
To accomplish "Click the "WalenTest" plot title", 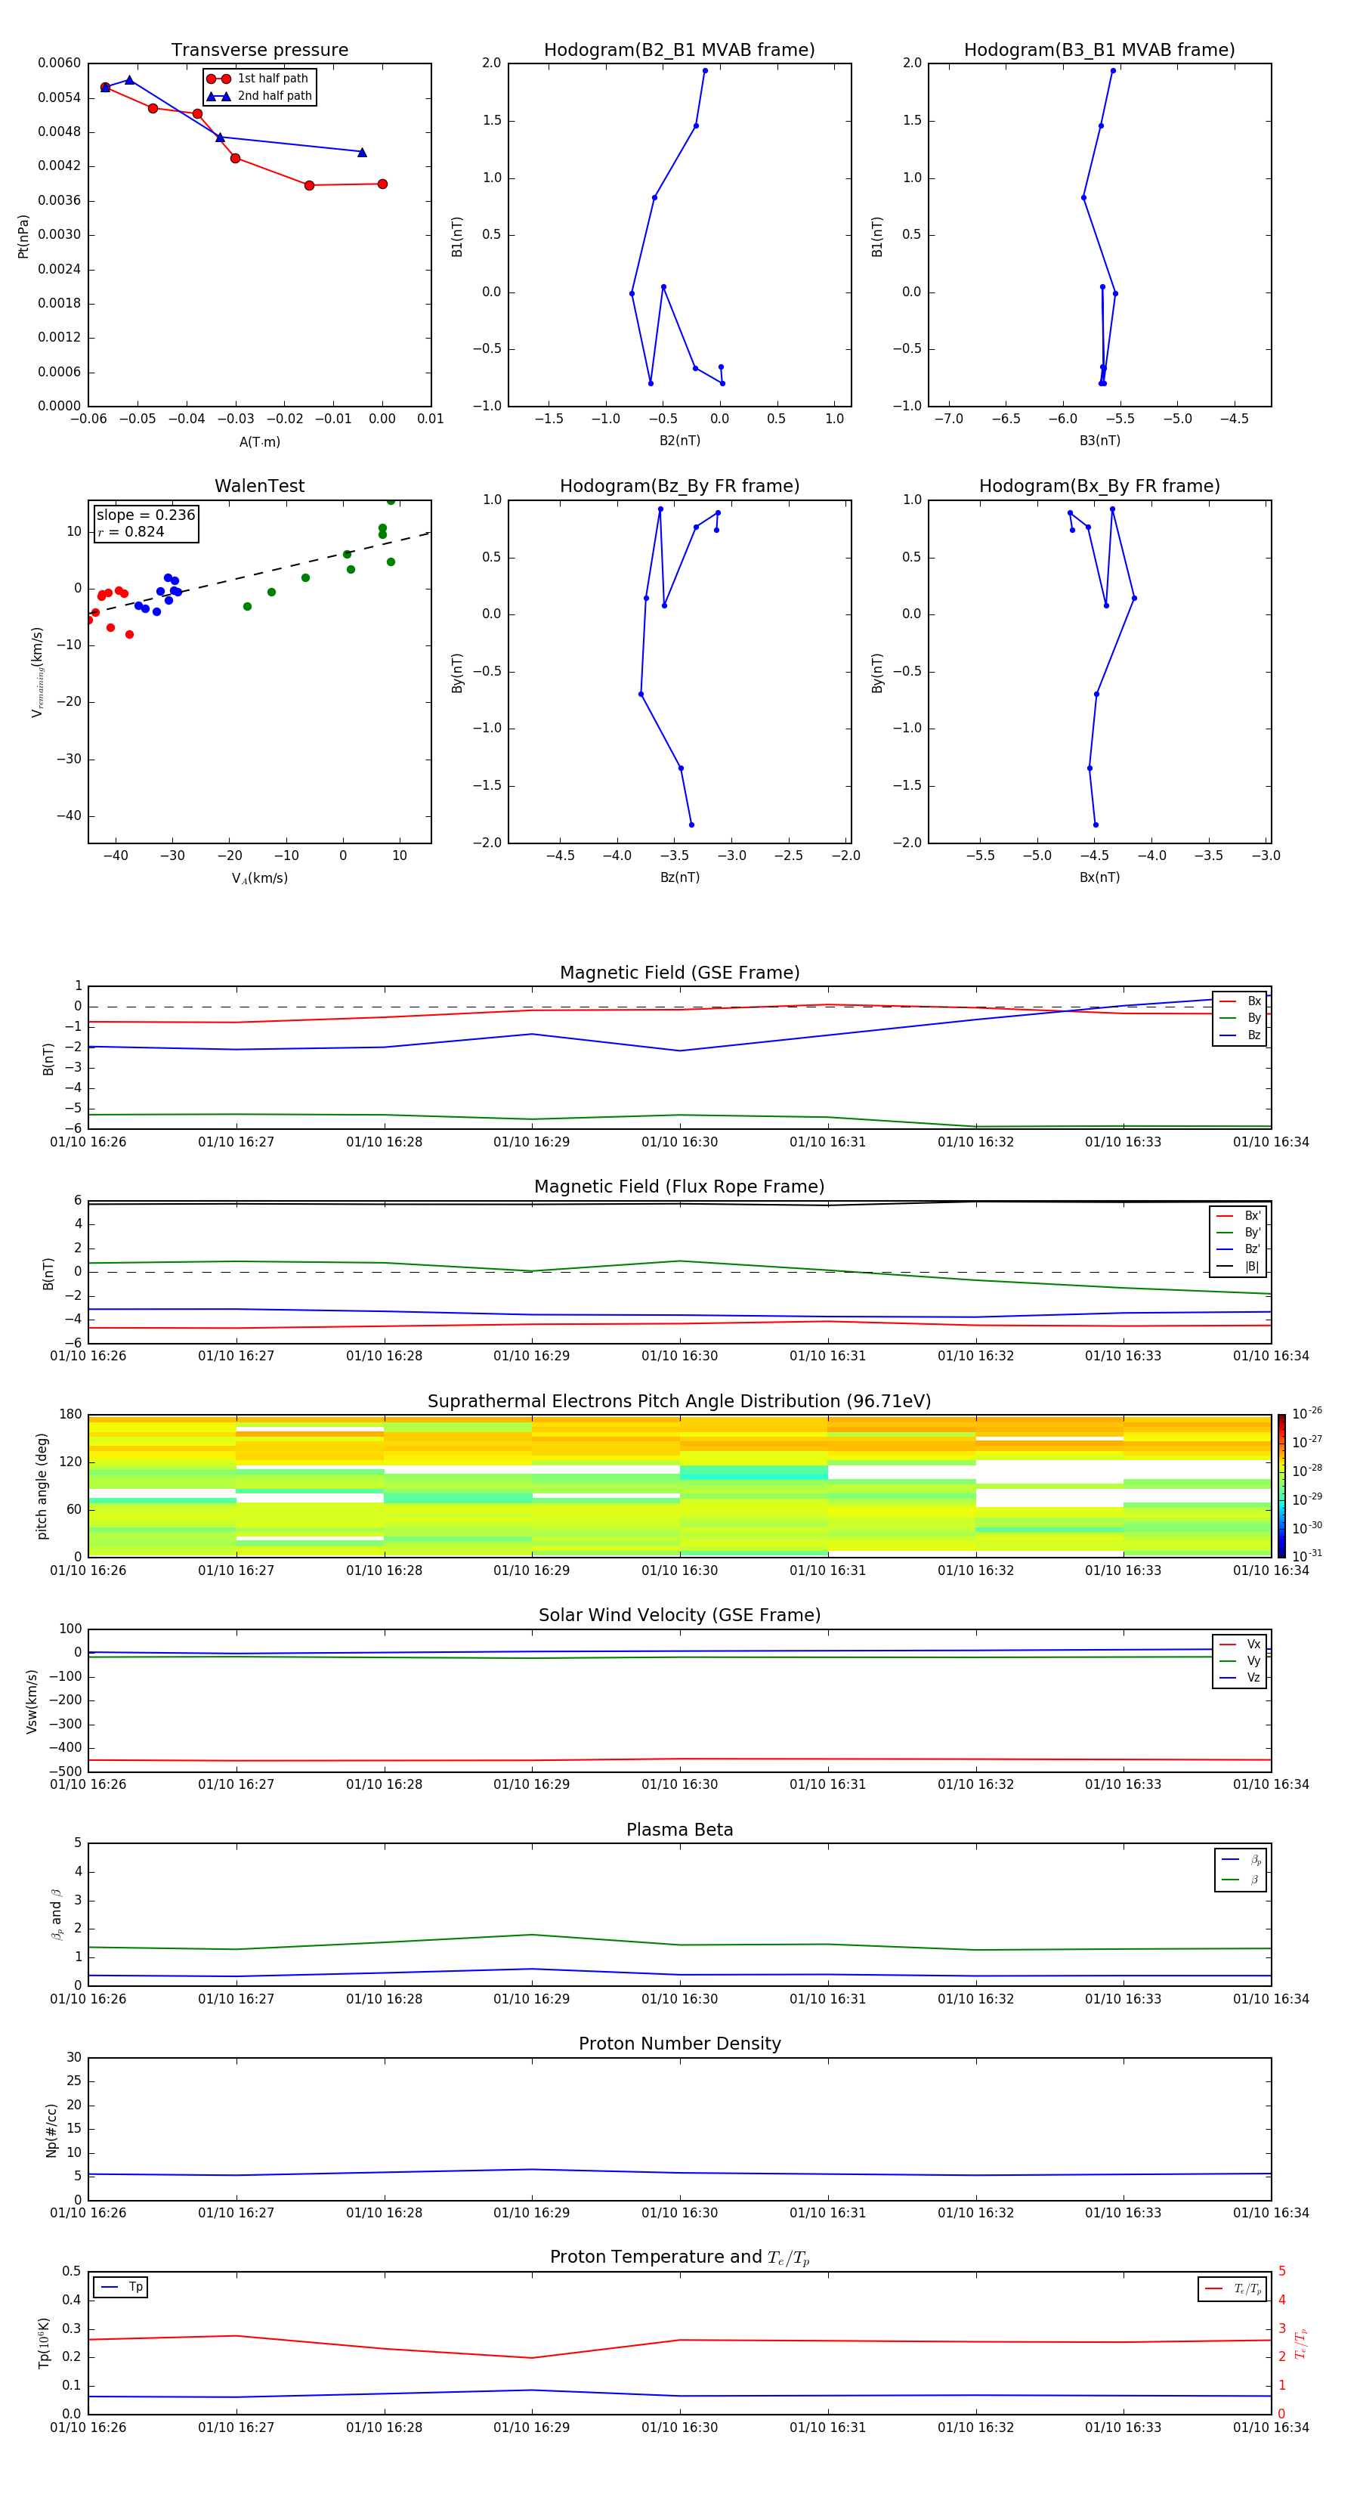I will [x=259, y=486].
